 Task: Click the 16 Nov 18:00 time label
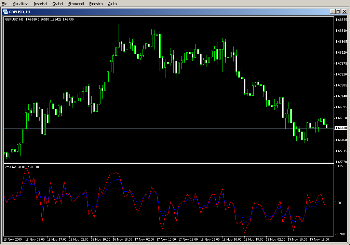tap(123, 240)
